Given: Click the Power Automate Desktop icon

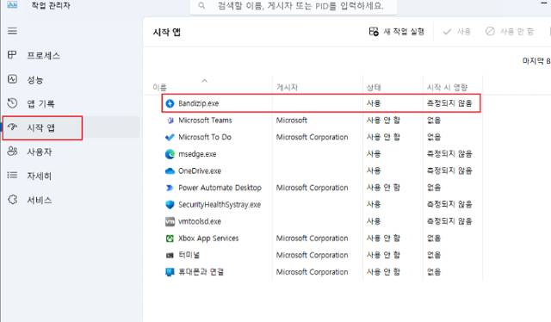Looking at the screenshot, I should (170, 188).
